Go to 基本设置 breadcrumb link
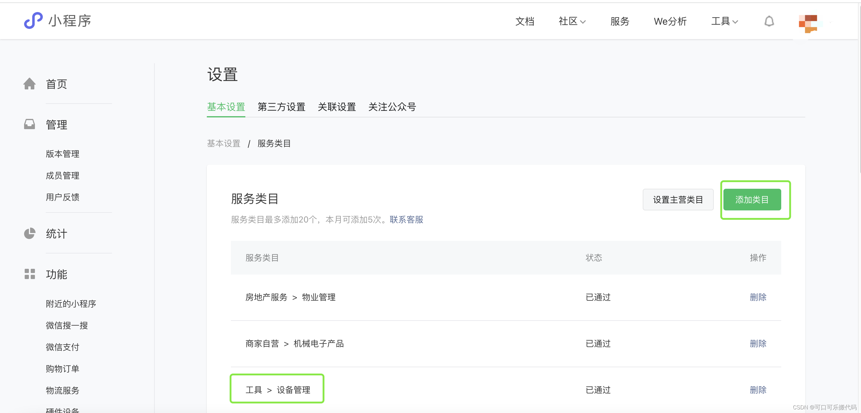The image size is (861, 413). pyautogui.click(x=224, y=143)
